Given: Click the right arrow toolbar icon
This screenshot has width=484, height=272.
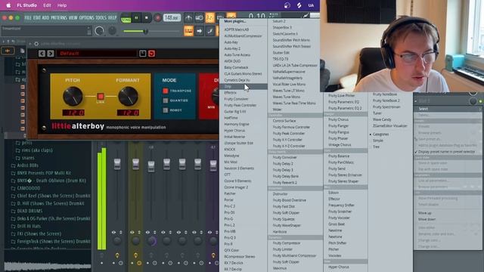Looking at the screenshot, I should tap(199, 31).
